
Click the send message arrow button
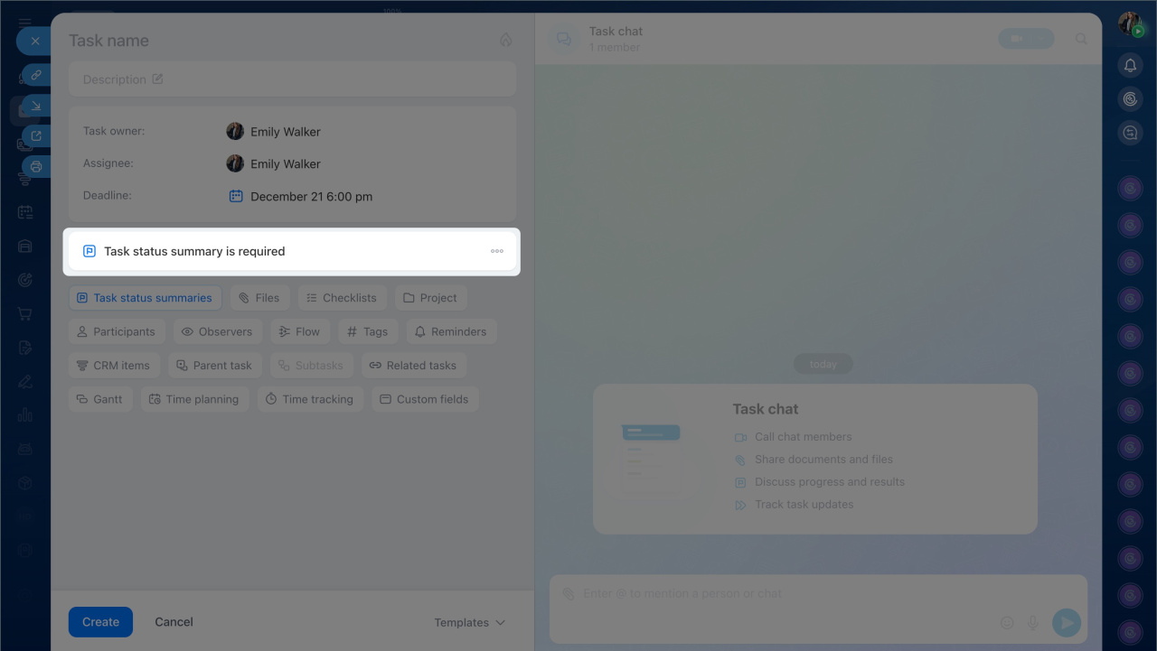(1067, 622)
